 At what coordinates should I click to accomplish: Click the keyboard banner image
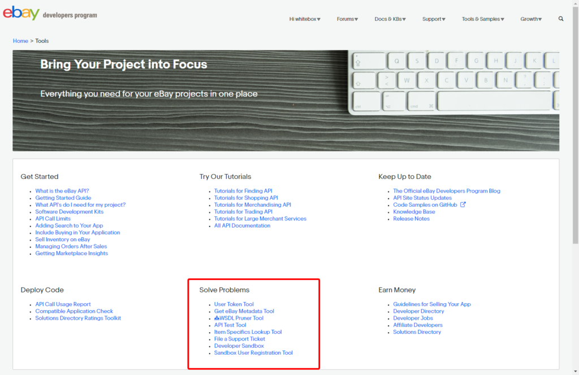pyautogui.click(x=286, y=101)
